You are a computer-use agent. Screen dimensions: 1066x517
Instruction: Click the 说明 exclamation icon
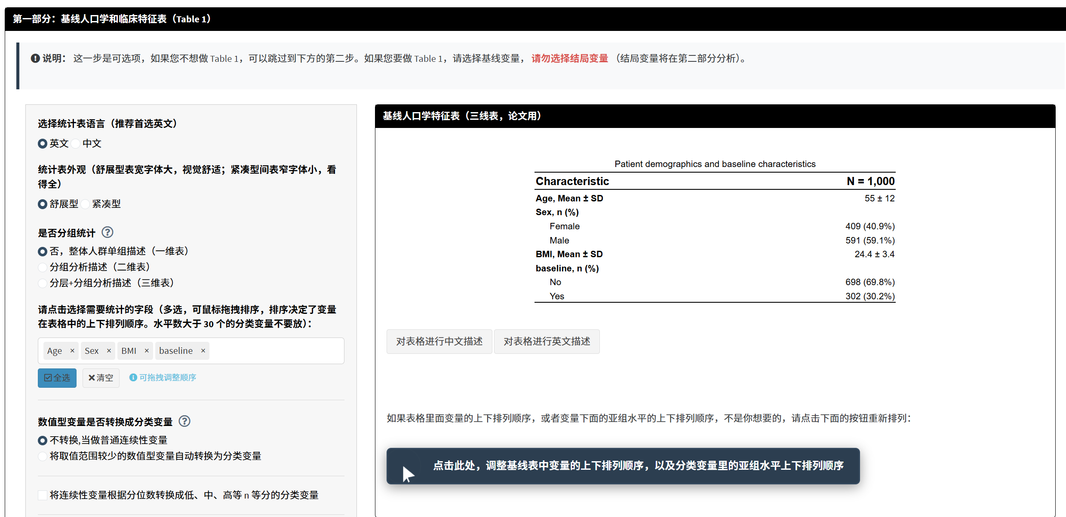[x=35, y=58]
